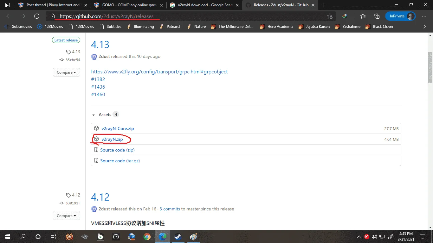The width and height of the screenshot is (433, 243).
Task: Open the Collections icon in Edge toolbar
Action: click(x=377, y=16)
